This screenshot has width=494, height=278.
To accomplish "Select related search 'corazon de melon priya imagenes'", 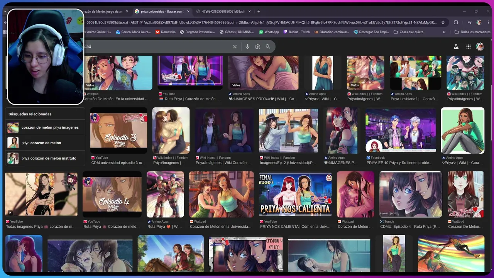I will pyautogui.click(x=45, y=127).
